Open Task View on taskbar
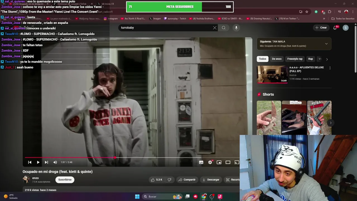Viewport: 357px width, 201px height. pos(187,197)
